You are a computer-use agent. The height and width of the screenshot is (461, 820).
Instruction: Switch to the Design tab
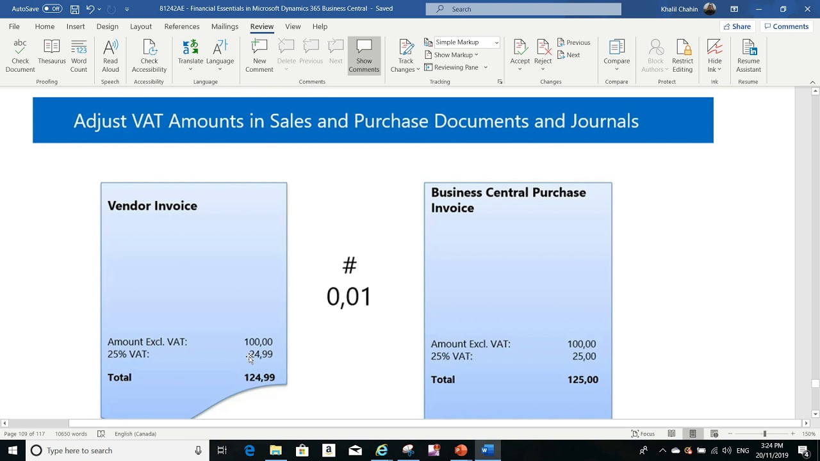(x=107, y=26)
